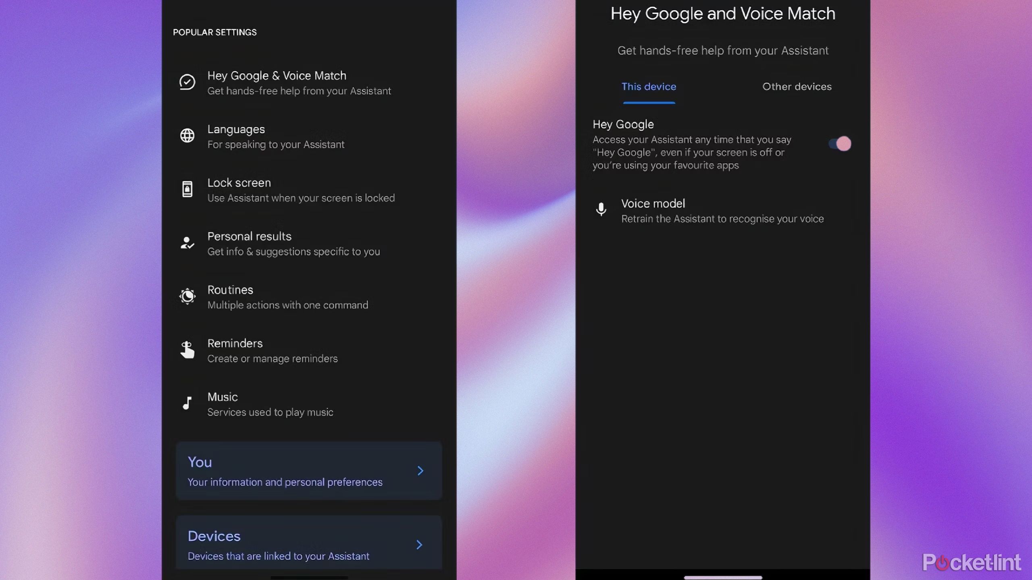This screenshot has width=1032, height=580.
Task: Open Hey Google & Voice Match setting
Action: coord(309,83)
